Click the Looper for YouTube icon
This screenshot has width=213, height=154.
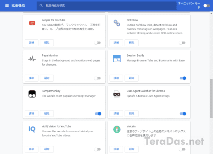point(32,23)
